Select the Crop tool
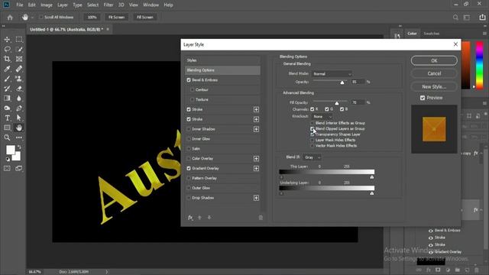489x275 pixels. tap(7, 59)
